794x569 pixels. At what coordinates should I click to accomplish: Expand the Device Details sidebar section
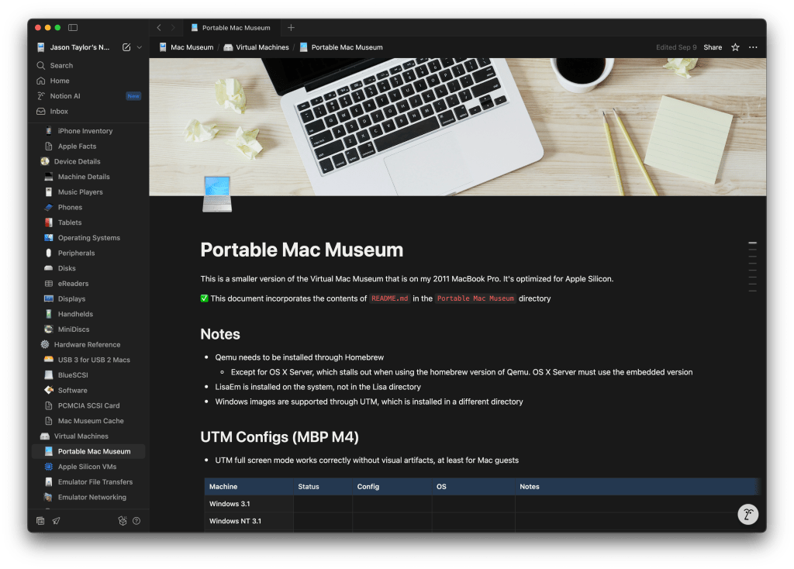pos(45,161)
